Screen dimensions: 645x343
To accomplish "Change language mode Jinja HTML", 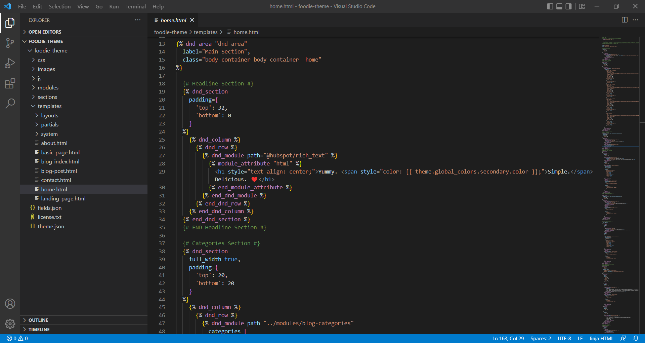I will [601, 339].
